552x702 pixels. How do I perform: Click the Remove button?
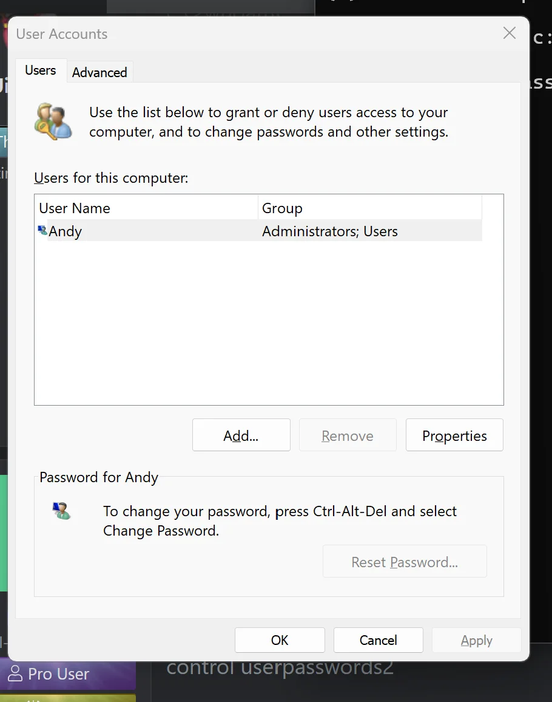point(348,435)
